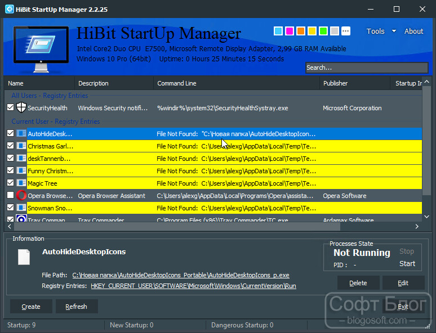Collapse the Current User - Registry Entries group

point(56,121)
